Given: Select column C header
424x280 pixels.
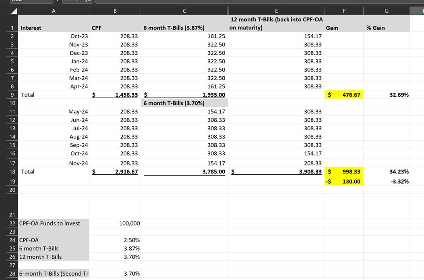Looking at the screenshot, I should [184, 11].
